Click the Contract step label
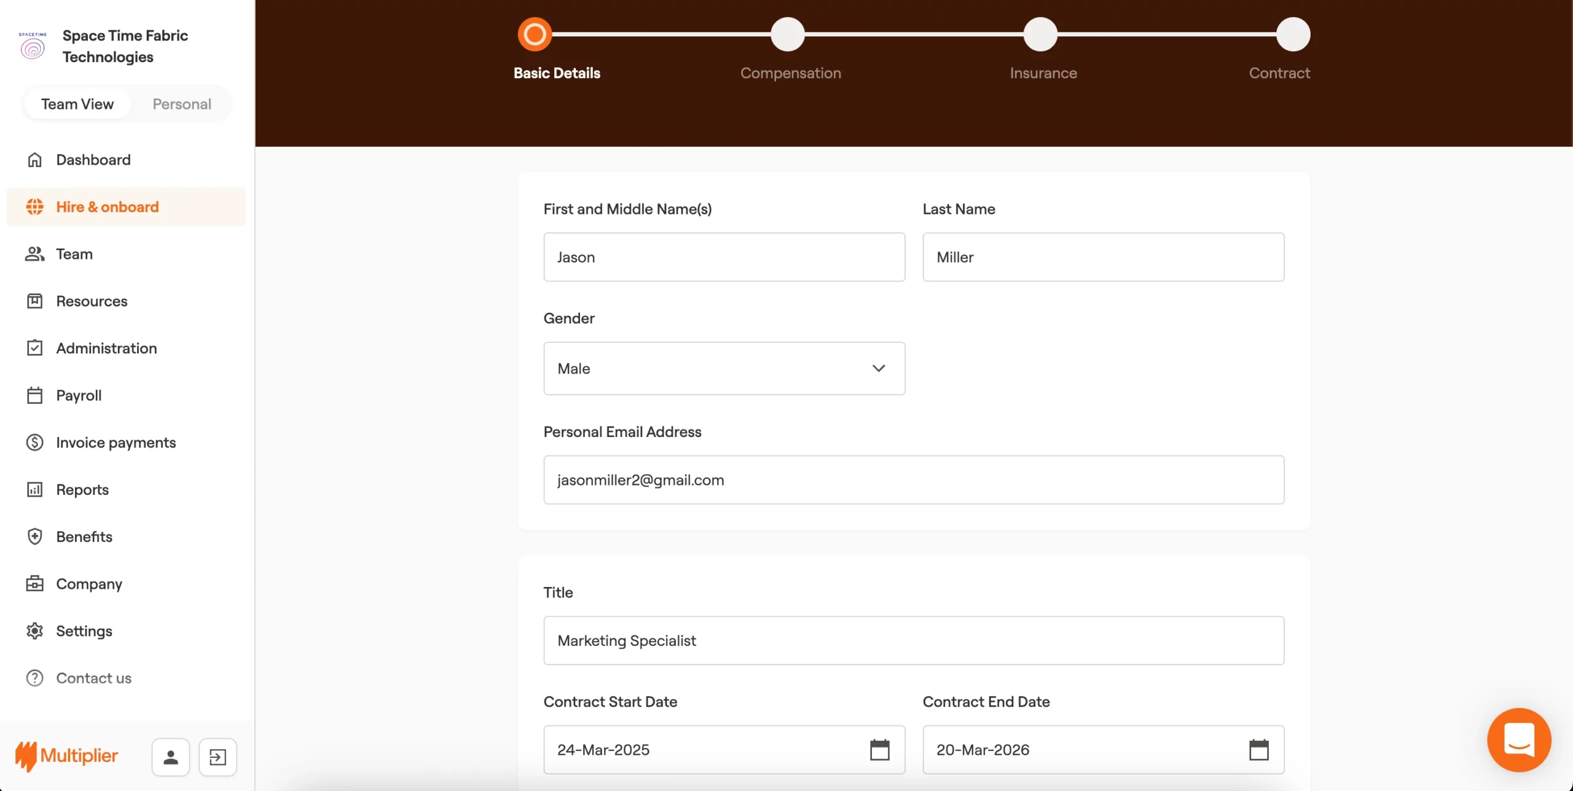 click(x=1279, y=73)
